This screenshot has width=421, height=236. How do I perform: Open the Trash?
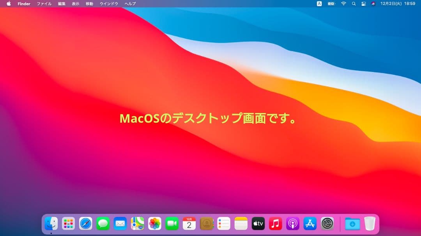(x=370, y=224)
